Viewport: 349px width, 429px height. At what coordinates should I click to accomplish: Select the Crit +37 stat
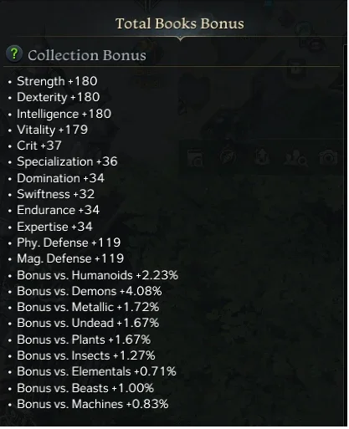(39, 146)
